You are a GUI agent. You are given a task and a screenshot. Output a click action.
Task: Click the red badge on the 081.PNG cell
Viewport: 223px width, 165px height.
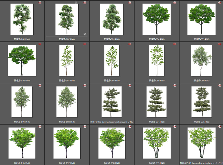(40, 3)
